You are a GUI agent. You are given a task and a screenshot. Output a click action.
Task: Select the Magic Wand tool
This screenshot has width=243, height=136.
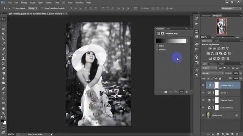(x=3, y=34)
